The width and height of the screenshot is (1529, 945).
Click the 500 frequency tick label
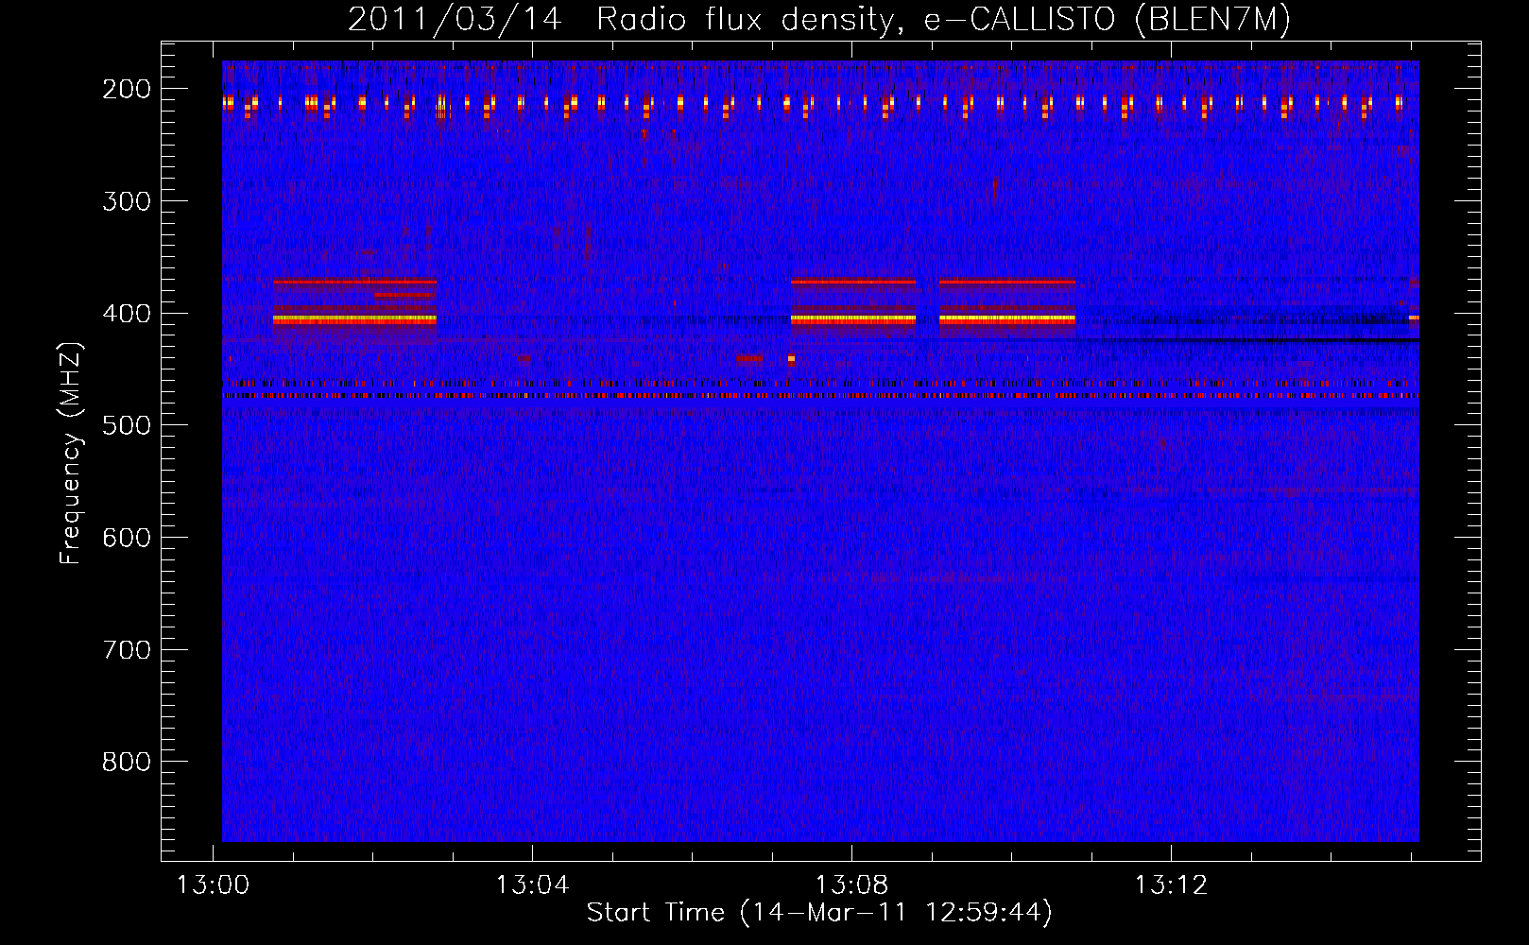pos(127,425)
